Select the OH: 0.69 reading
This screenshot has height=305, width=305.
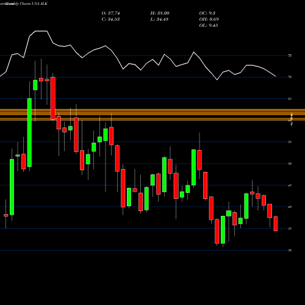[209, 20]
